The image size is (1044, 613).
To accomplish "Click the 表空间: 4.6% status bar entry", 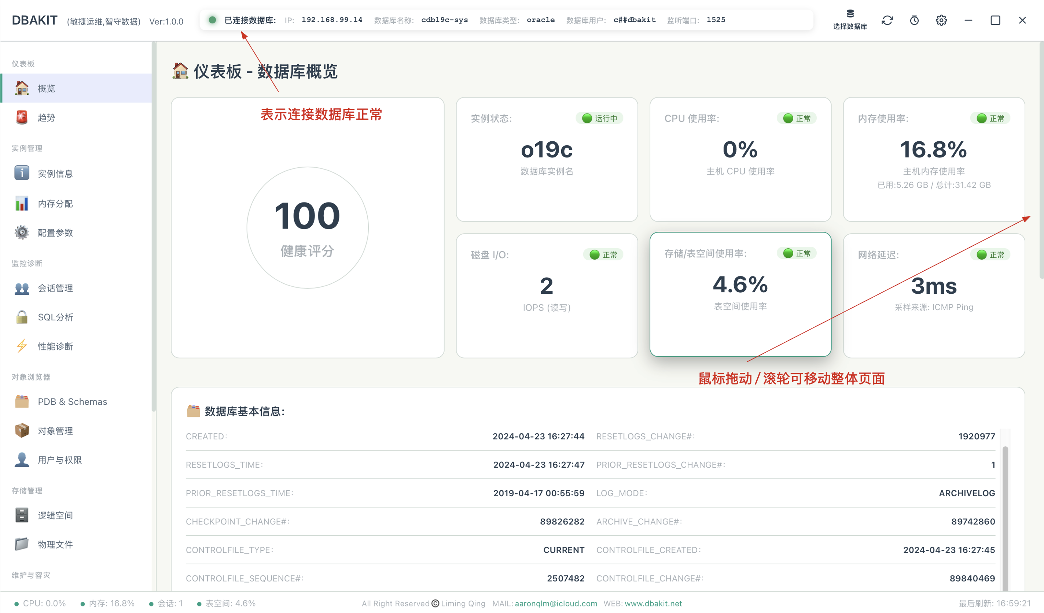I will [x=226, y=603].
